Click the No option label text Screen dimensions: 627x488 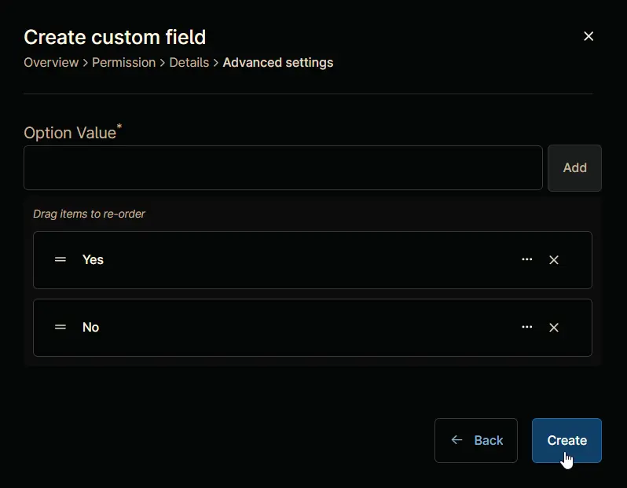pyautogui.click(x=91, y=327)
